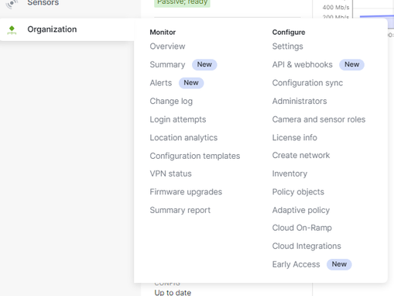Select Configuration sync
The image size is (394, 296).
307,83
